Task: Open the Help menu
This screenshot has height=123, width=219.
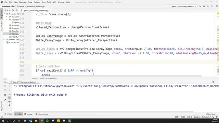Action: pos(68,2)
